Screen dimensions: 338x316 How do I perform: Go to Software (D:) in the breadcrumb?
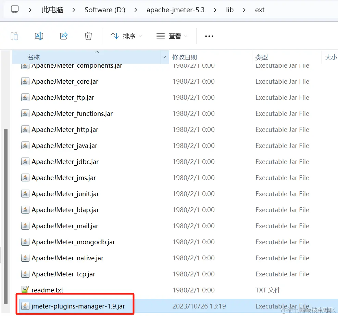point(105,10)
